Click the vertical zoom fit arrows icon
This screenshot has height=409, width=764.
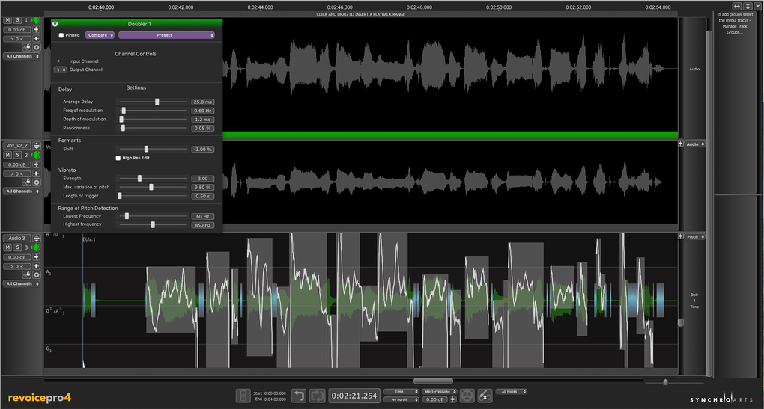coord(748,6)
